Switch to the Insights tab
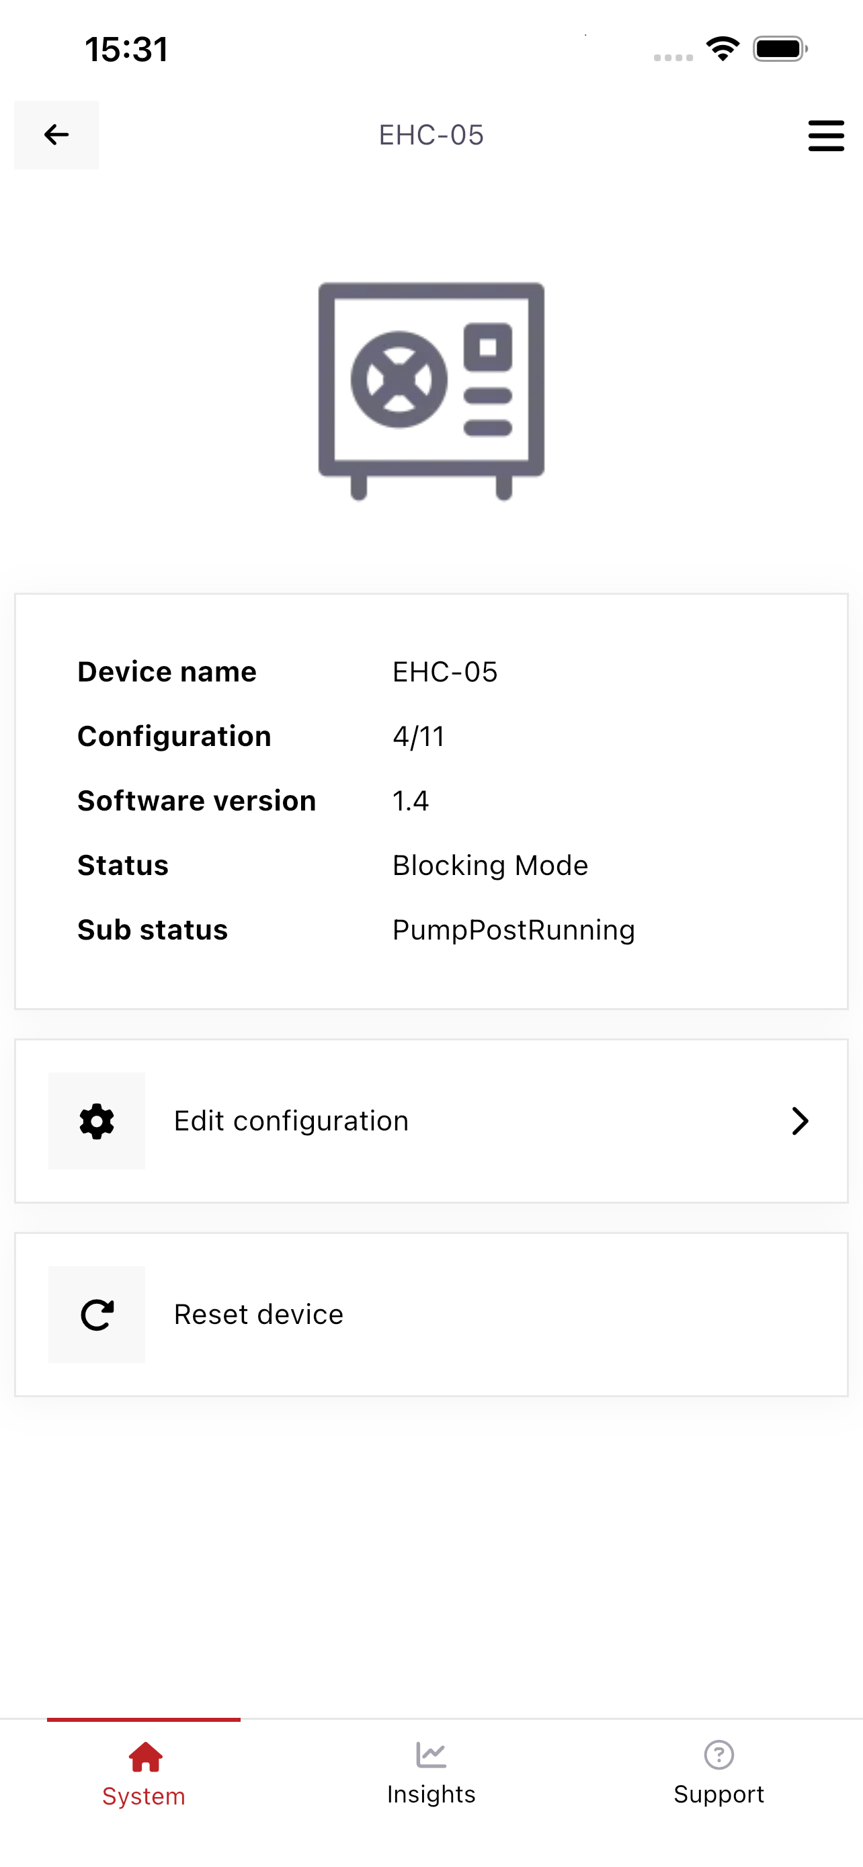 click(431, 1773)
